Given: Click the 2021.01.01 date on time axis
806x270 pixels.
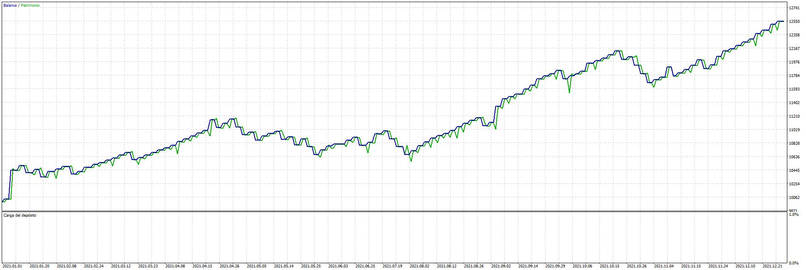Looking at the screenshot, I should 13,266.
